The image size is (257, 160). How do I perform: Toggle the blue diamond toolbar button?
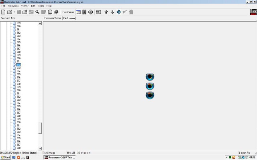[x=119, y=12]
